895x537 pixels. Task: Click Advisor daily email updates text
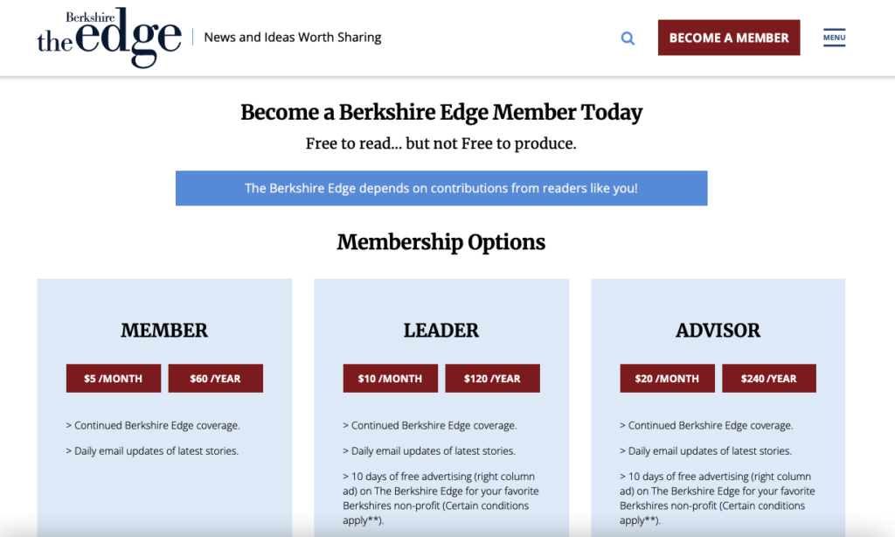706,450
